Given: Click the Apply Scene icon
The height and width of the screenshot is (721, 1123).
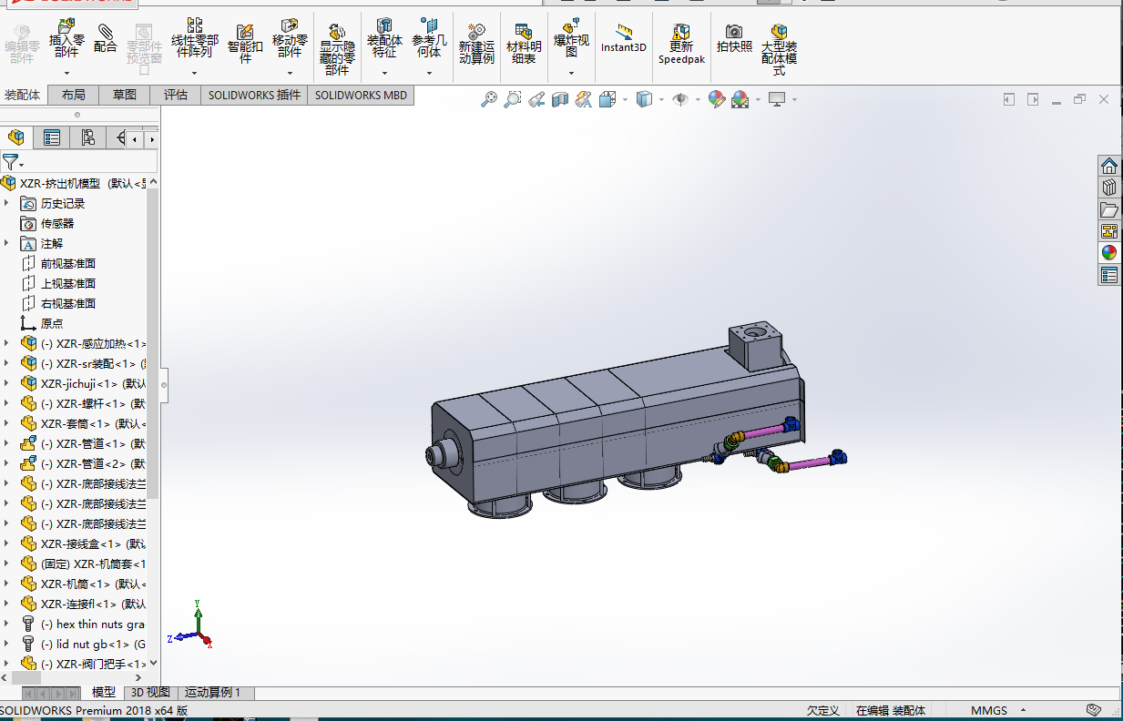Looking at the screenshot, I should [x=740, y=99].
